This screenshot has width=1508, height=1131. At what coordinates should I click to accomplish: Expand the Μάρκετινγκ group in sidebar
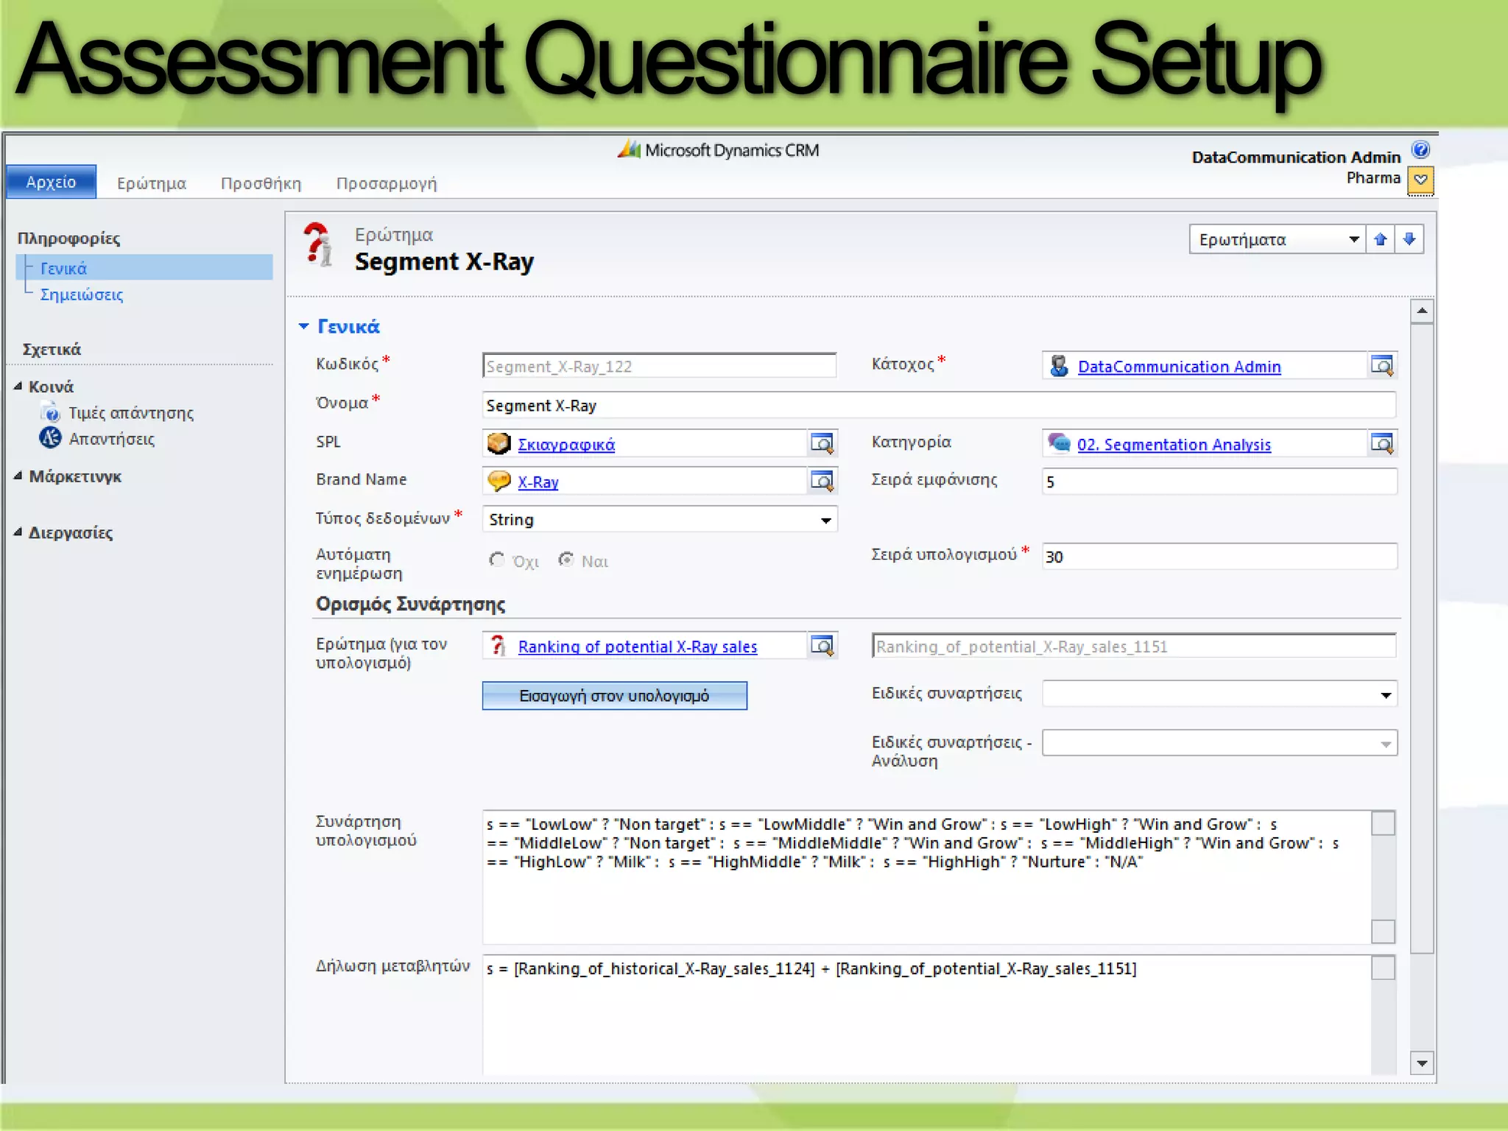pyautogui.click(x=18, y=476)
